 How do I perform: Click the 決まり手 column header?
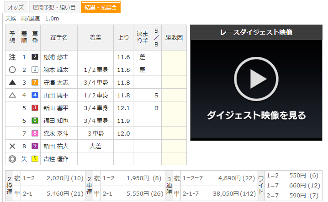142,38
